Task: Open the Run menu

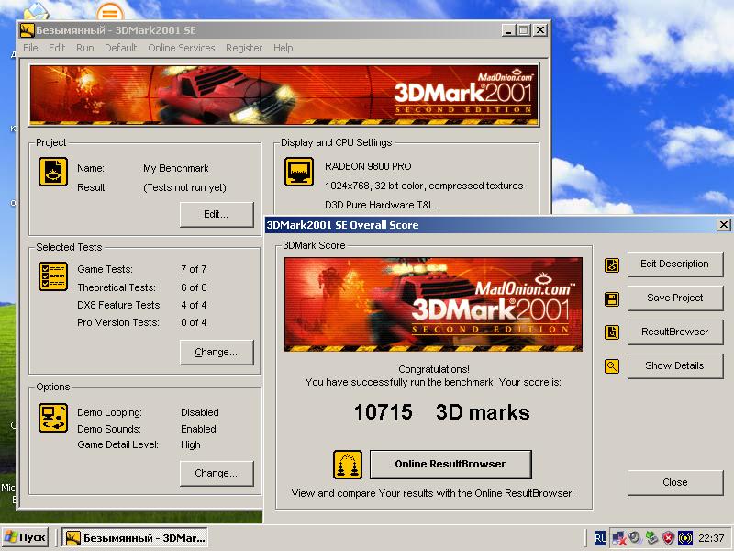Action: (x=84, y=48)
